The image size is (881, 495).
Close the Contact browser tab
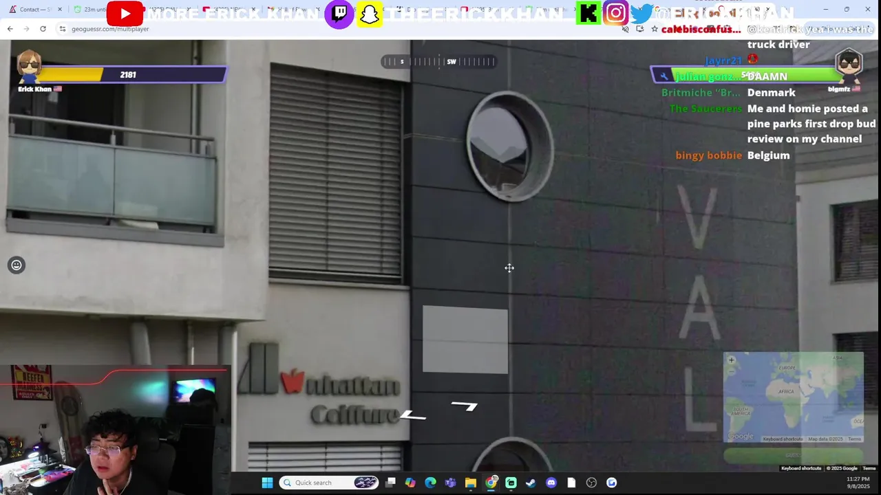(x=59, y=9)
